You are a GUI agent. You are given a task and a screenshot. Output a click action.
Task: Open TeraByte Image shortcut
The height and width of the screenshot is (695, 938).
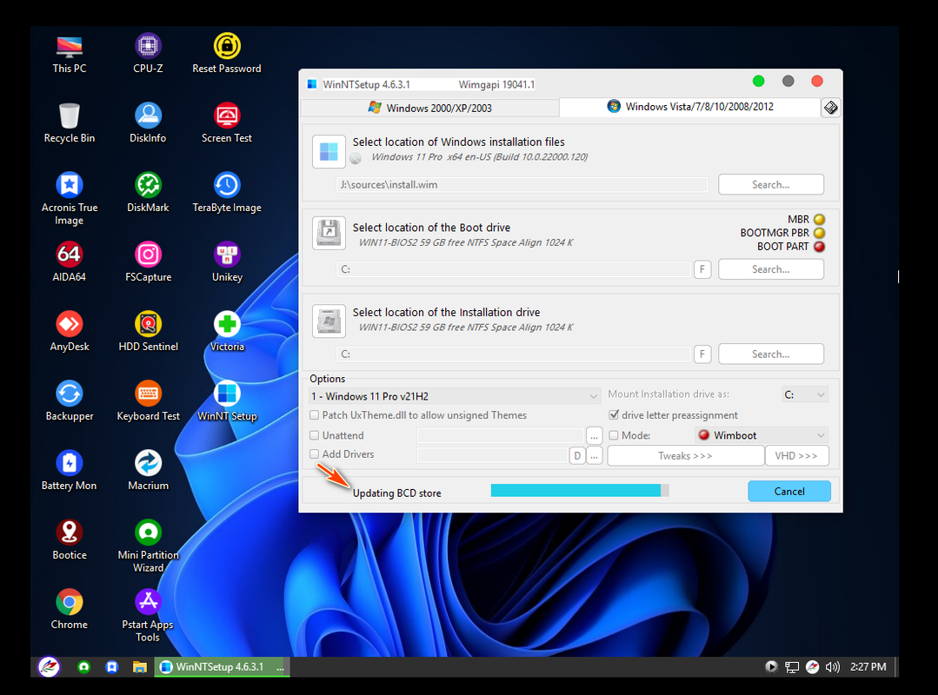point(227,192)
